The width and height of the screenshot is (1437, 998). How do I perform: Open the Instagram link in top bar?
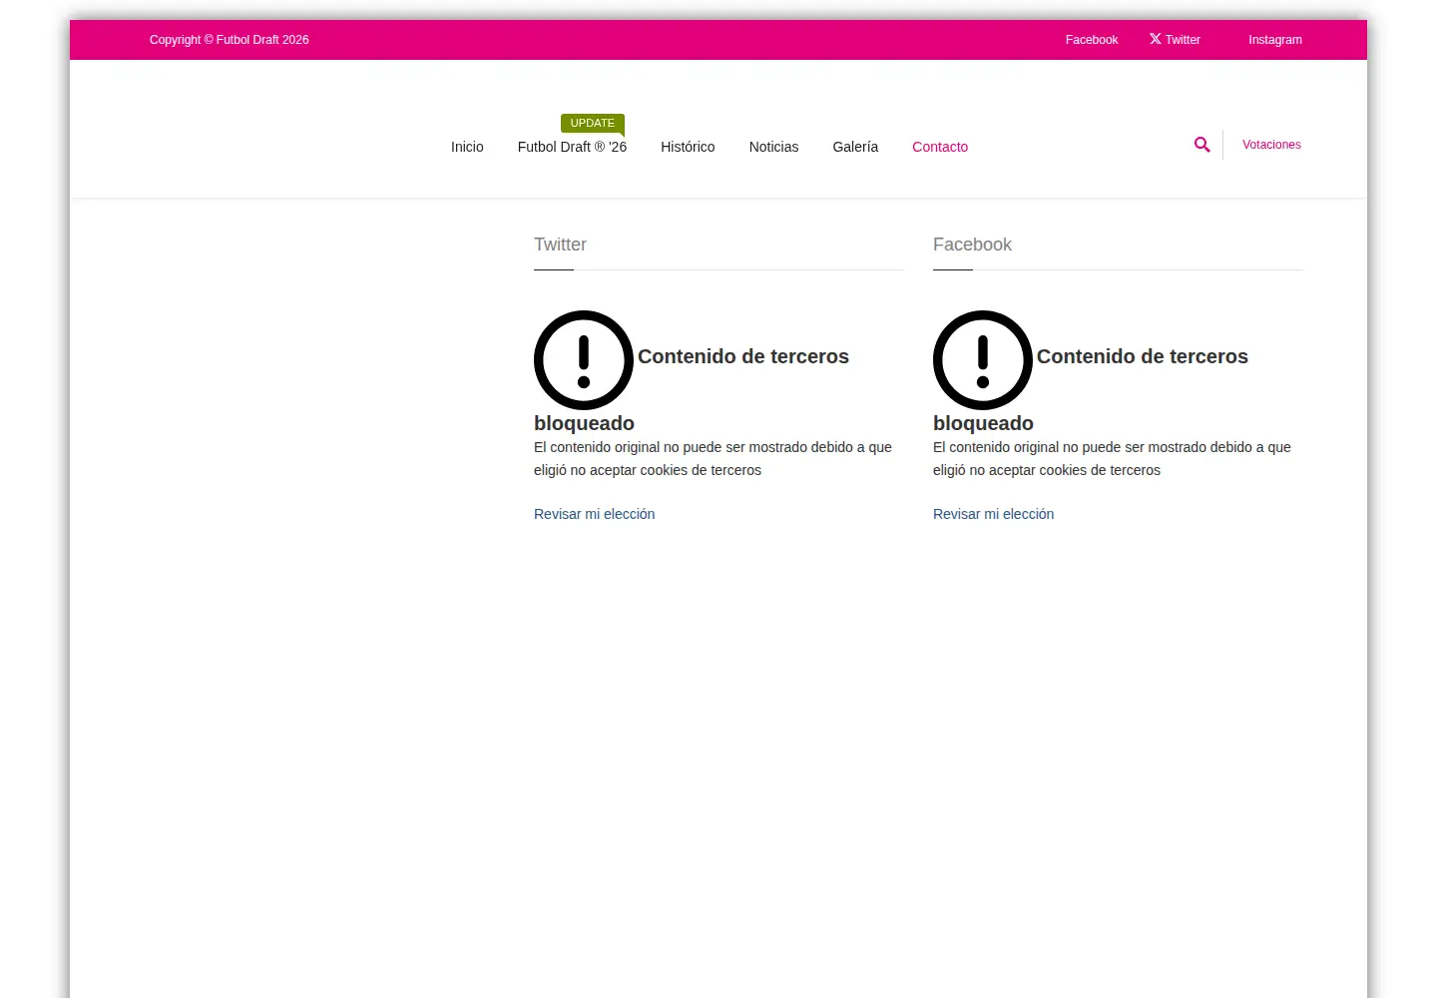(x=1275, y=40)
